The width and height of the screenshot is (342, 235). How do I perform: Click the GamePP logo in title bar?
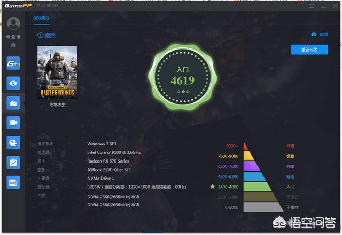(x=18, y=6)
